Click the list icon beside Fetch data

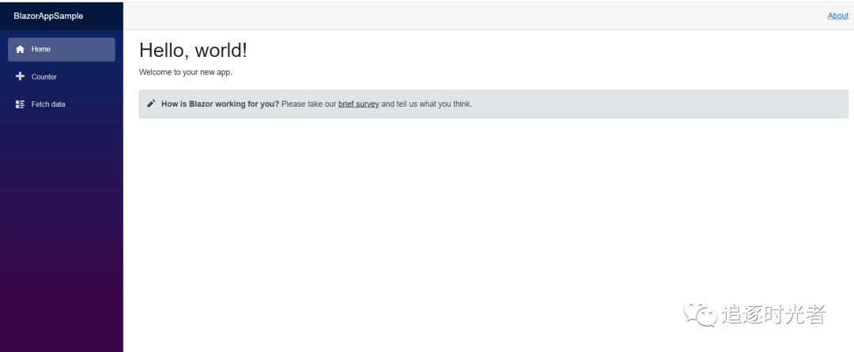[20, 104]
